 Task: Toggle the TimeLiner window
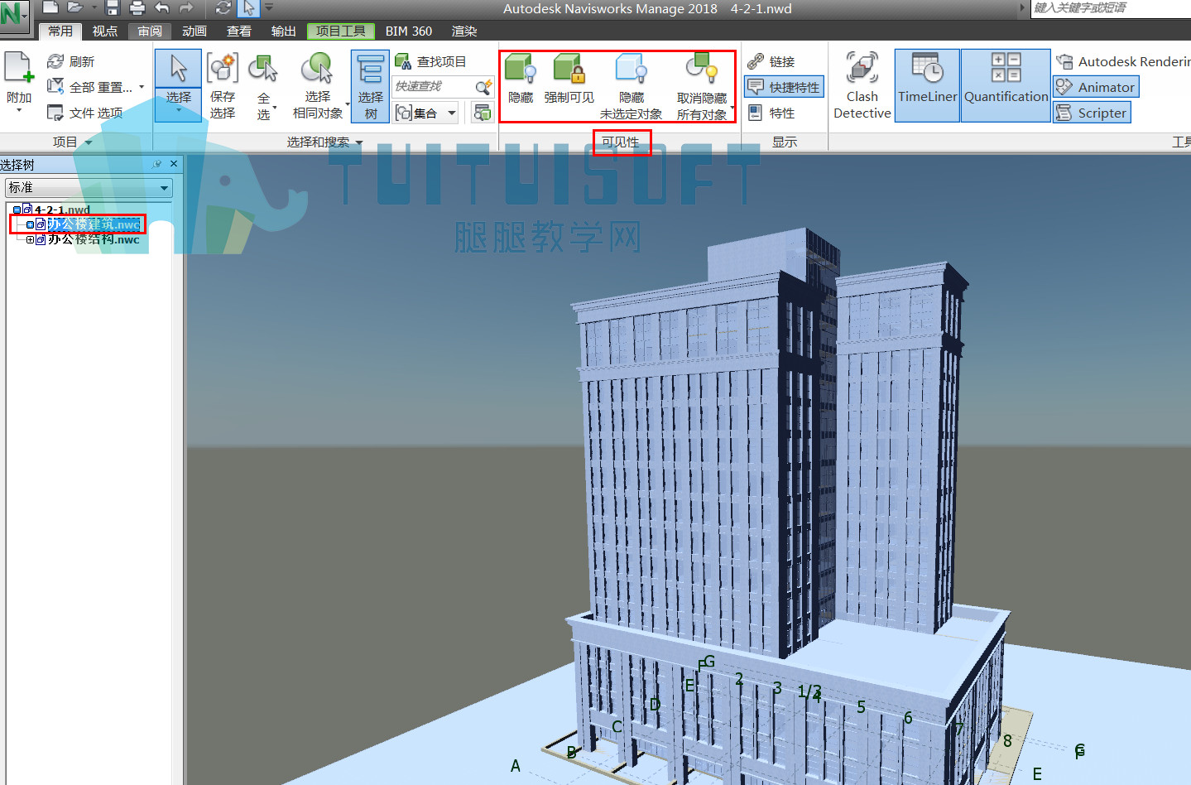(928, 85)
